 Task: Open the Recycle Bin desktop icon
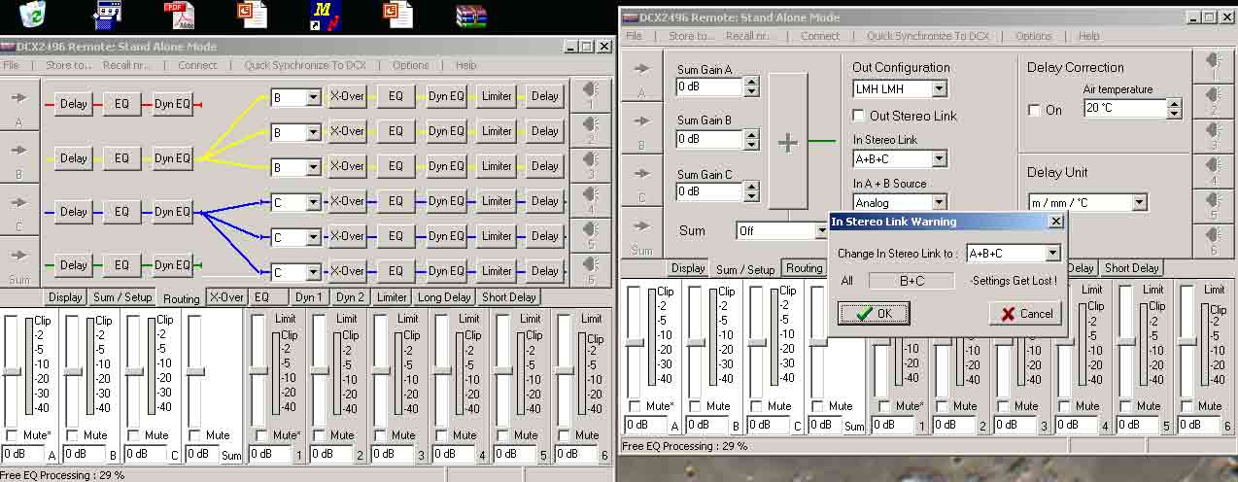pos(33,13)
